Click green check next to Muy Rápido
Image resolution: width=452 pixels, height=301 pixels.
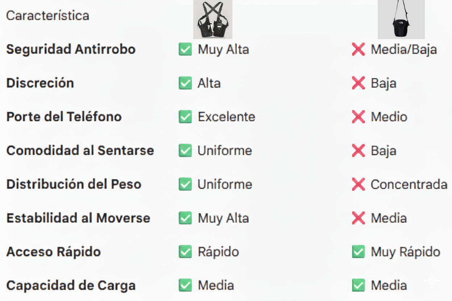tap(358, 252)
